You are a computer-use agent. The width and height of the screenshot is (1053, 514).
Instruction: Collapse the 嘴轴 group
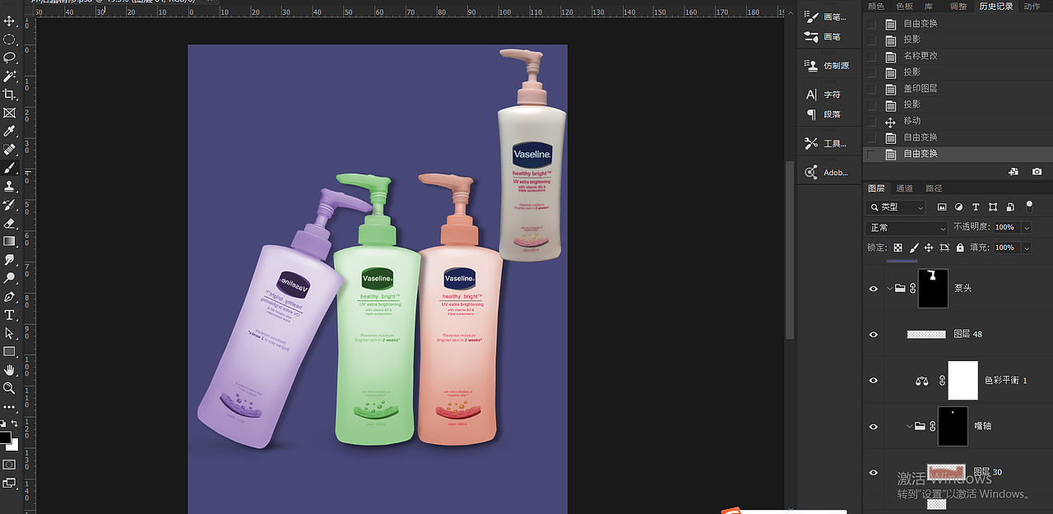(910, 426)
